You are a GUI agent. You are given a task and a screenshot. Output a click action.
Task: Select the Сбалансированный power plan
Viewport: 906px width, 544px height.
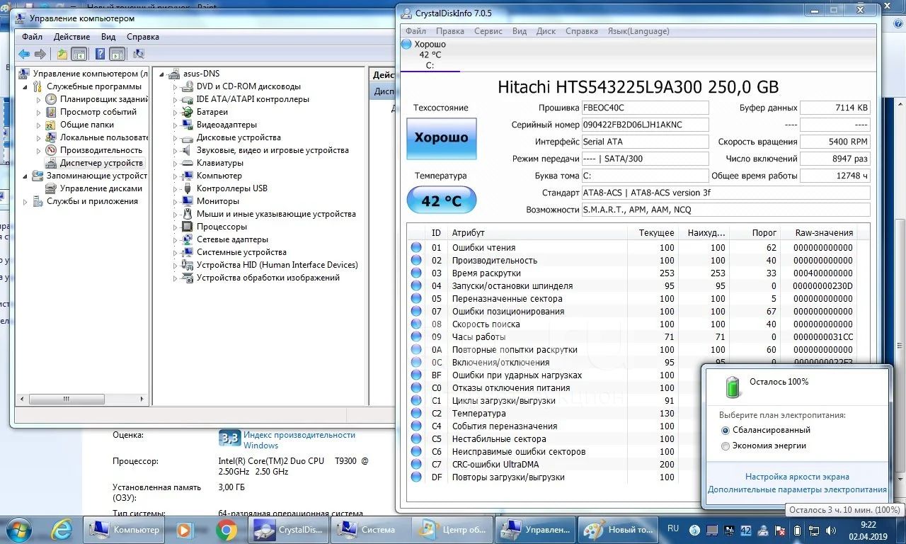(x=725, y=430)
